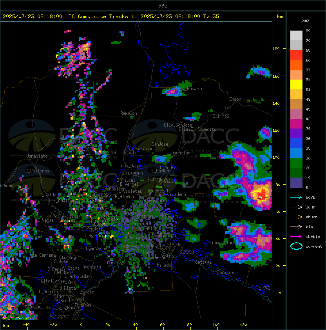Click the pink bip arrow in legend
This screenshot has height=330, width=326.
(x=296, y=227)
